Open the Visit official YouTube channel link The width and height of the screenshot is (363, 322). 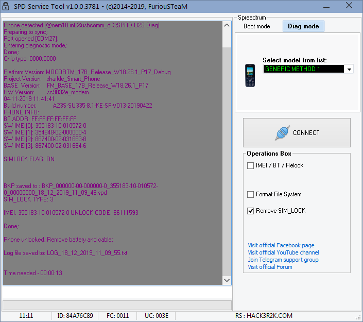[283, 252]
